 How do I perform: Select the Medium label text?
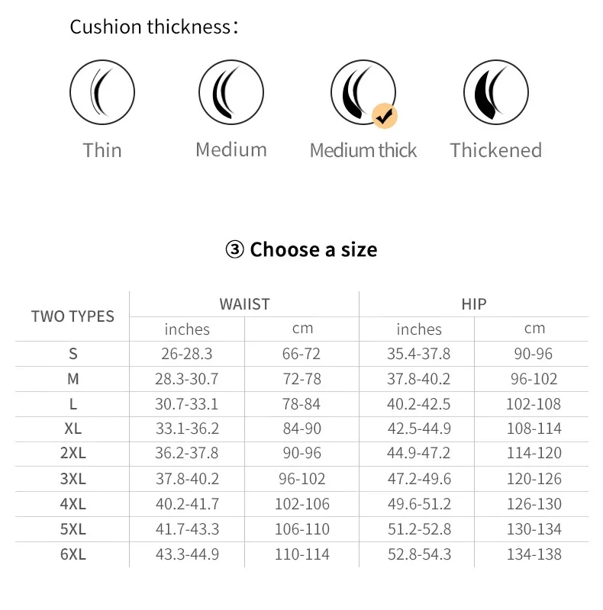click(231, 149)
